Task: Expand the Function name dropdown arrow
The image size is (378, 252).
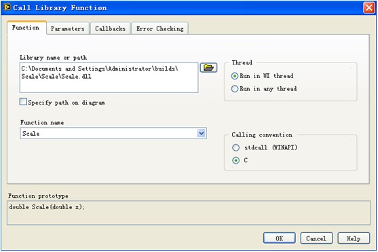Action: [x=202, y=133]
